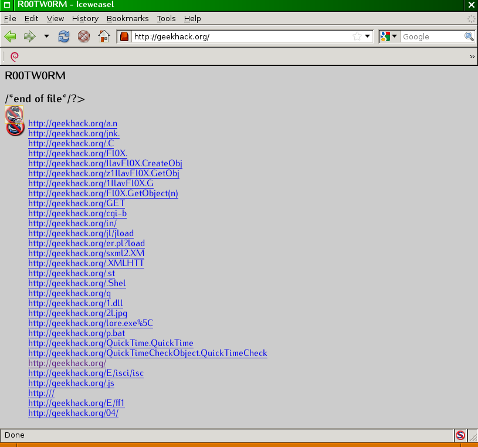Click inside the Google search box
The image size is (478, 447).
[x=432, y=36]
